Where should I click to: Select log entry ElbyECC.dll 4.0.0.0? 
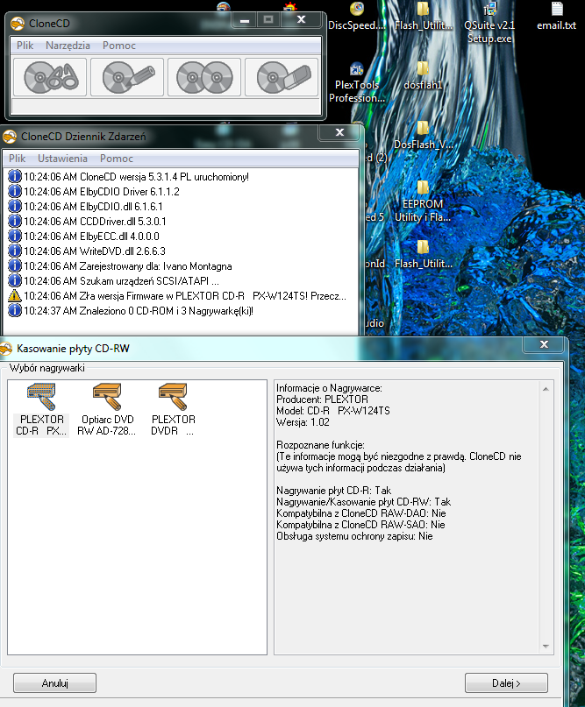tap(84, 237)
